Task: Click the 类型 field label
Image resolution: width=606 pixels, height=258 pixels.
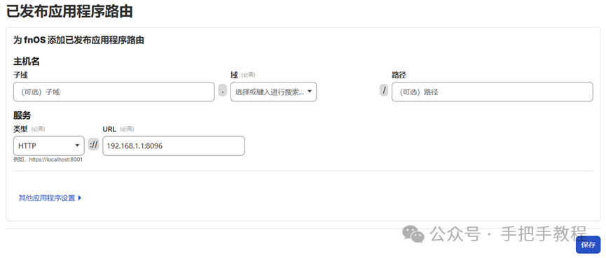Action: [x=20, y=129]
